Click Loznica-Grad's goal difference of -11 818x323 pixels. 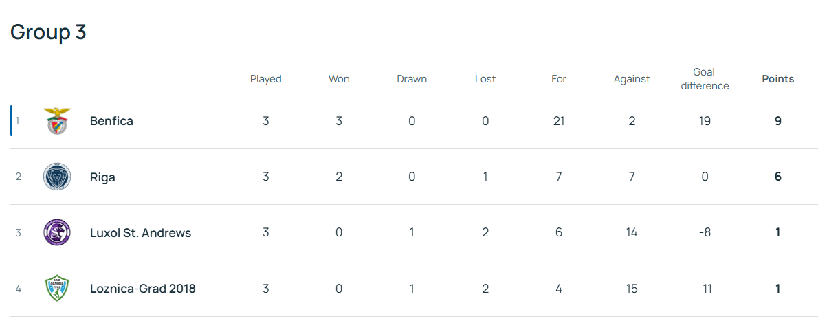coord(705,289)
